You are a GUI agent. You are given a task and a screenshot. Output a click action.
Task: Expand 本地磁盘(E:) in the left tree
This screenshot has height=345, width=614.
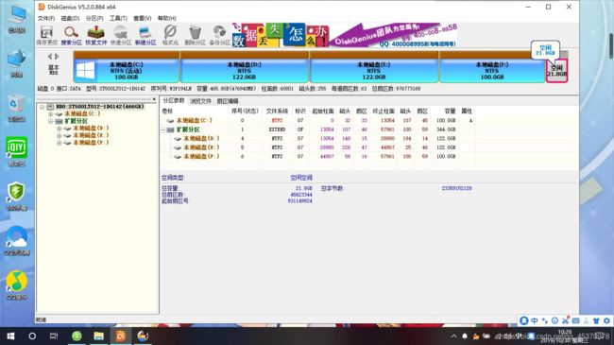pyautogui.click(x=60, y=135)
